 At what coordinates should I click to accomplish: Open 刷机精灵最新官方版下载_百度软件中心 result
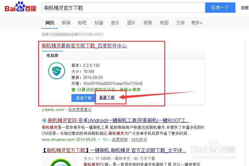(x=84, y=46)
